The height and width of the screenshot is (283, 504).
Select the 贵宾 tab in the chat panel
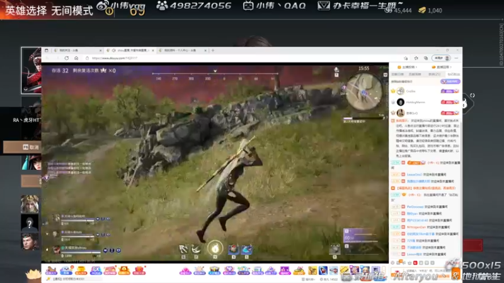tap(434, 74)
